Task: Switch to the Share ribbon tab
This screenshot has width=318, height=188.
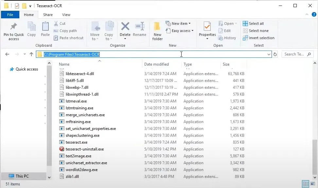Action: coord(48,15)
